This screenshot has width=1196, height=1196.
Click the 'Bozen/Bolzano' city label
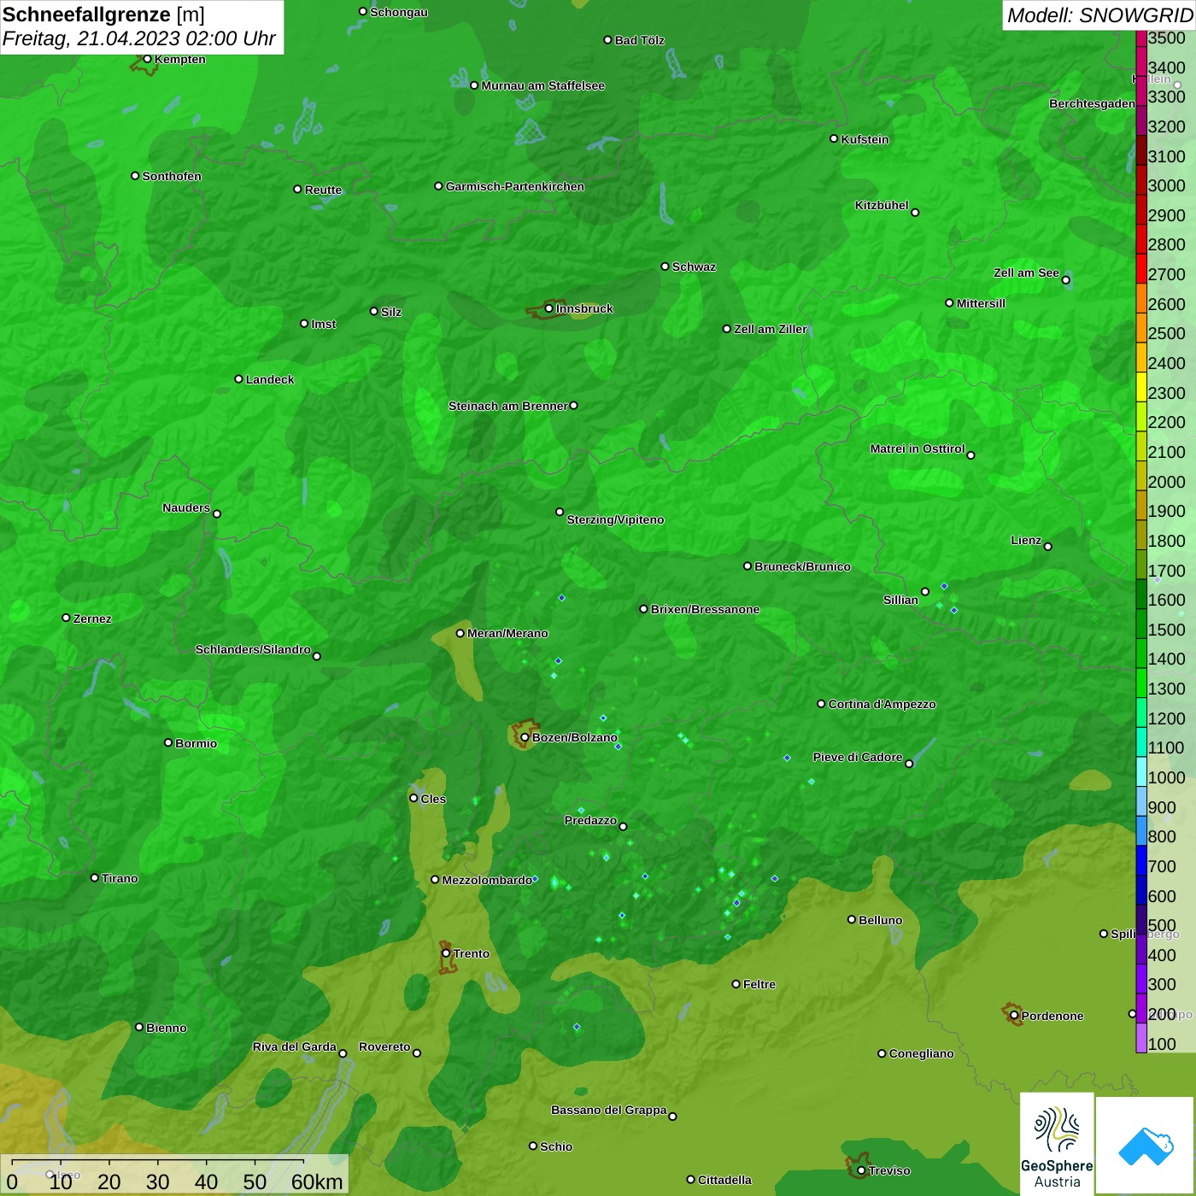pos(574,737)
